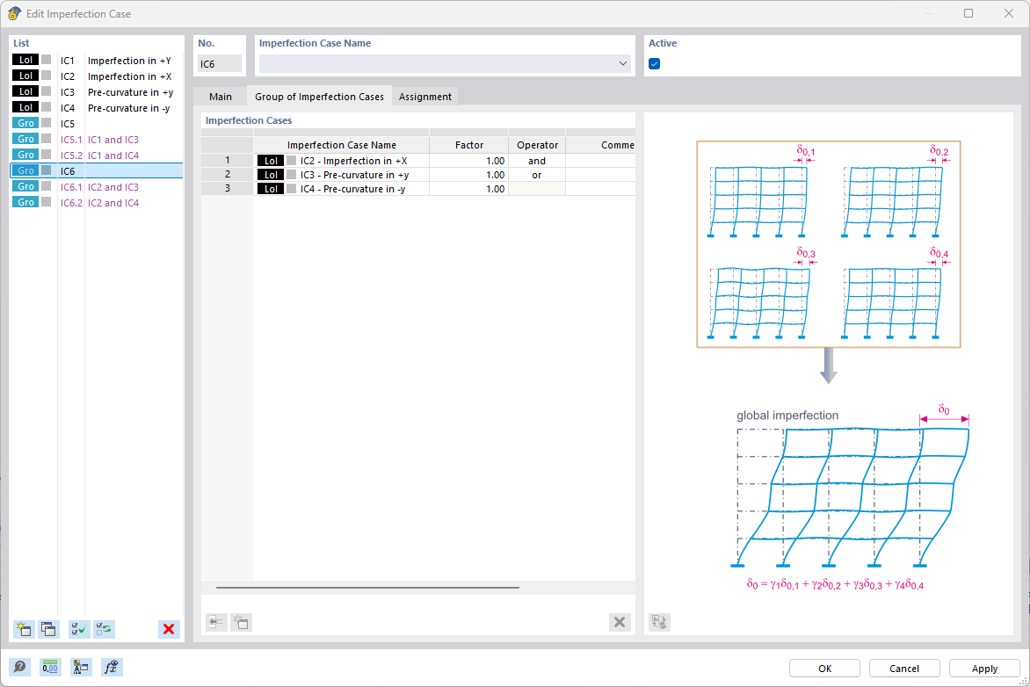Click the copy imperfection case icon
Screen dimensions: 1030x687
(x=48, y=629)
